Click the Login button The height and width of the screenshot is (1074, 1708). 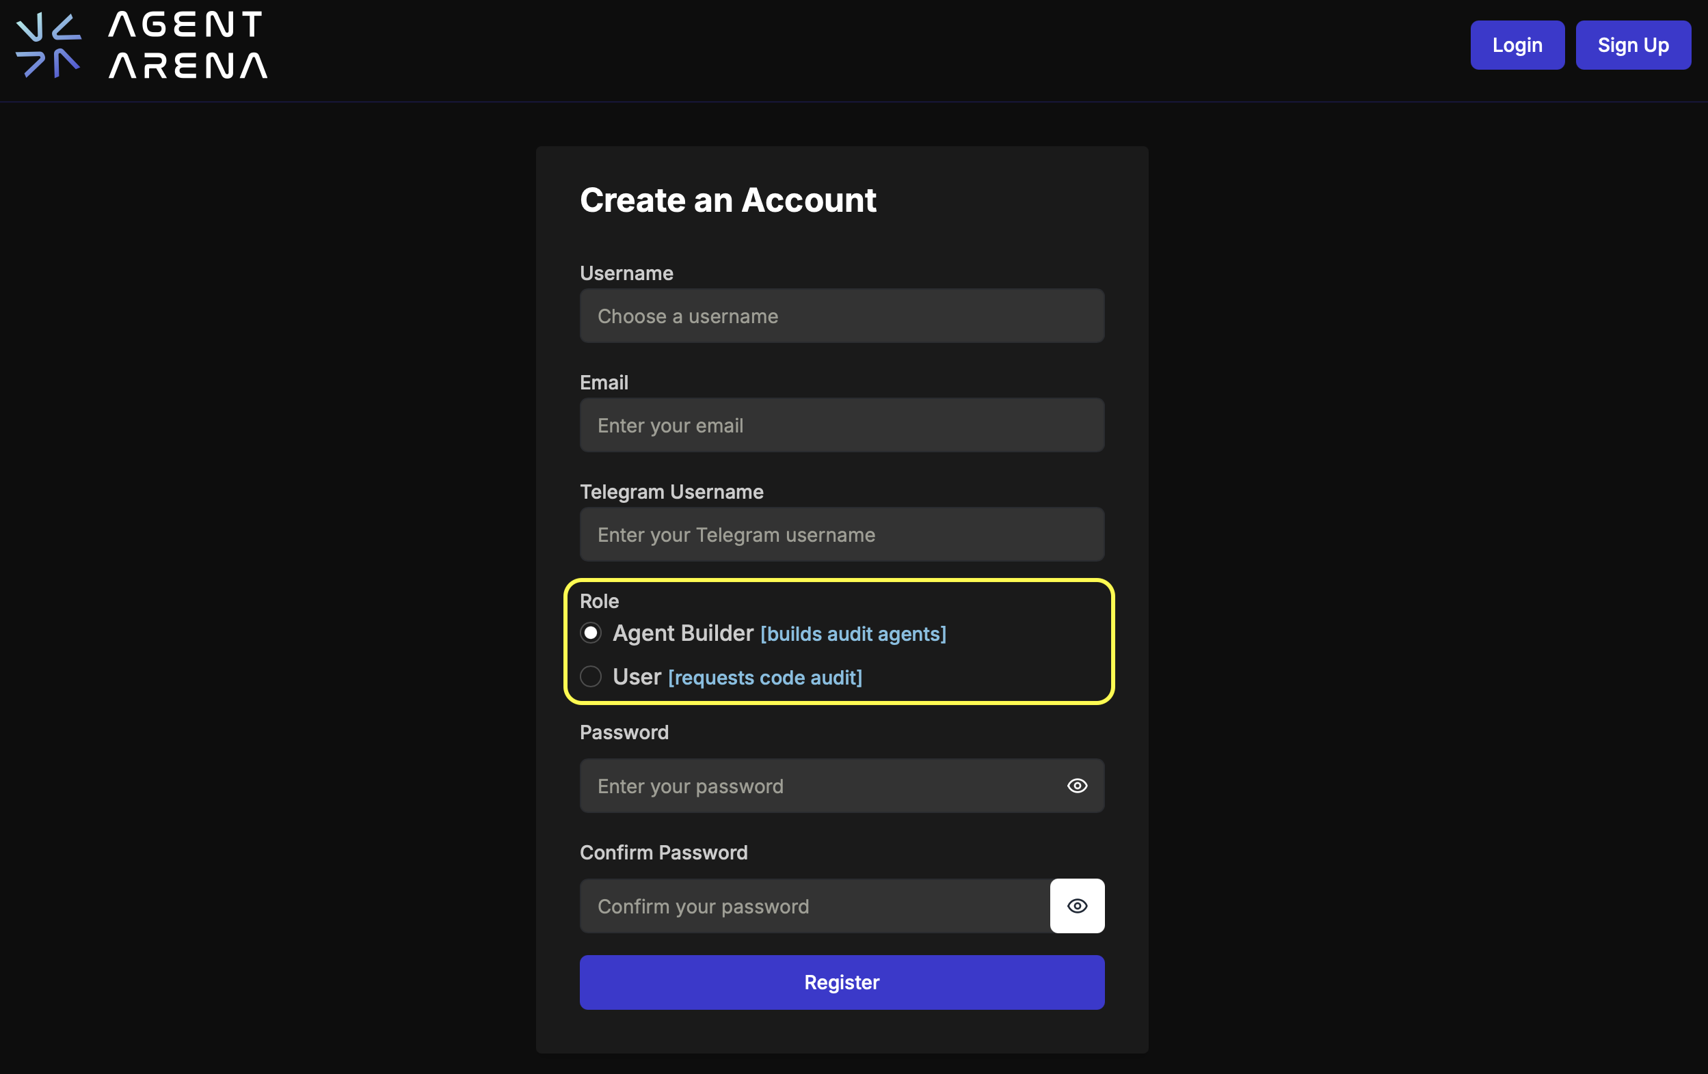(x=1517, y=44)
